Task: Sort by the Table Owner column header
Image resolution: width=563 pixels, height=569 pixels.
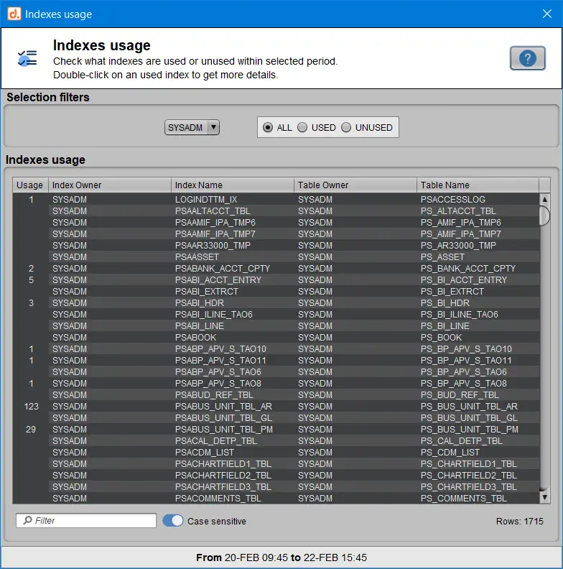Action: [x=355, y=185]
